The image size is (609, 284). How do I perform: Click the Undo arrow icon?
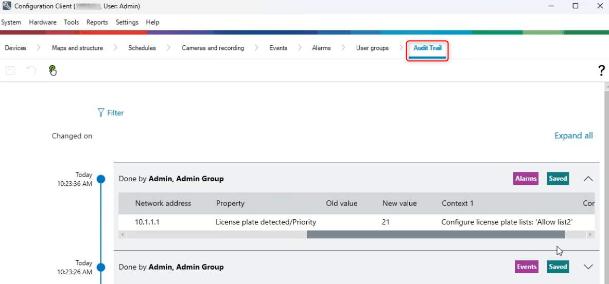(31, 70)
